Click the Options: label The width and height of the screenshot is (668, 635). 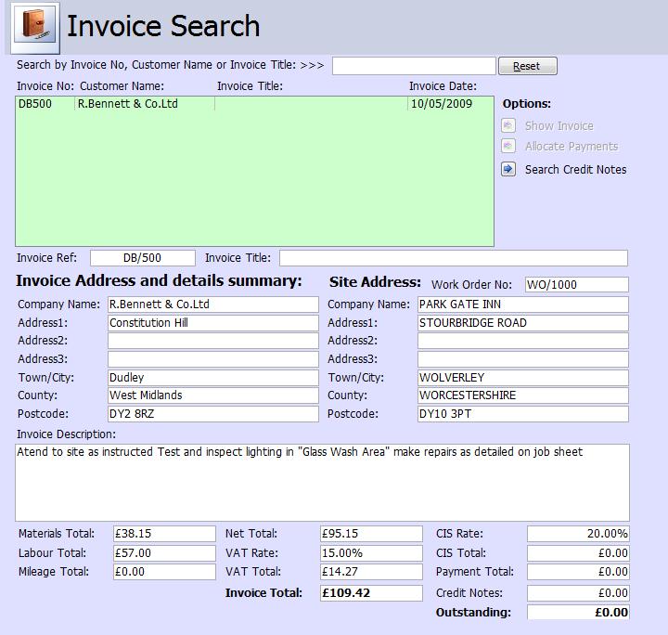coord(527,104)
